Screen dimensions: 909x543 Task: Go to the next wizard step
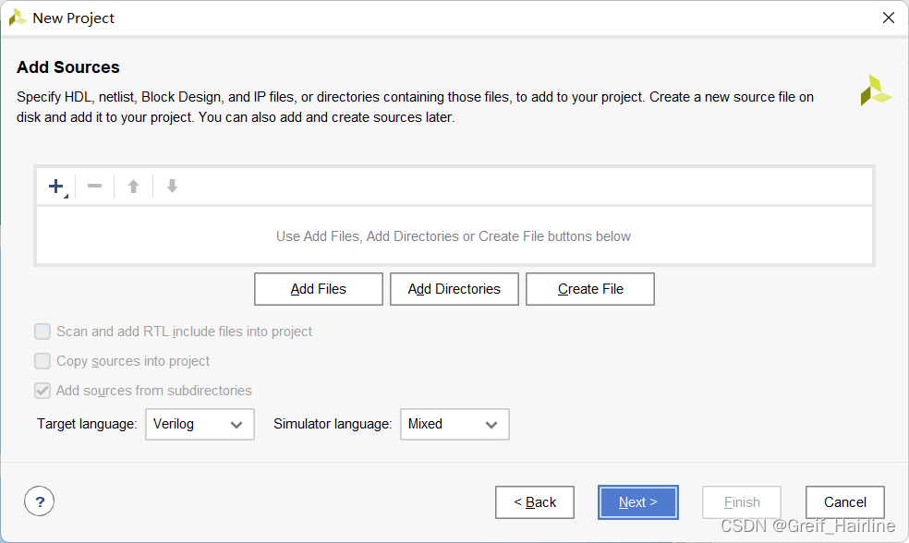click(x=637, y=502)
